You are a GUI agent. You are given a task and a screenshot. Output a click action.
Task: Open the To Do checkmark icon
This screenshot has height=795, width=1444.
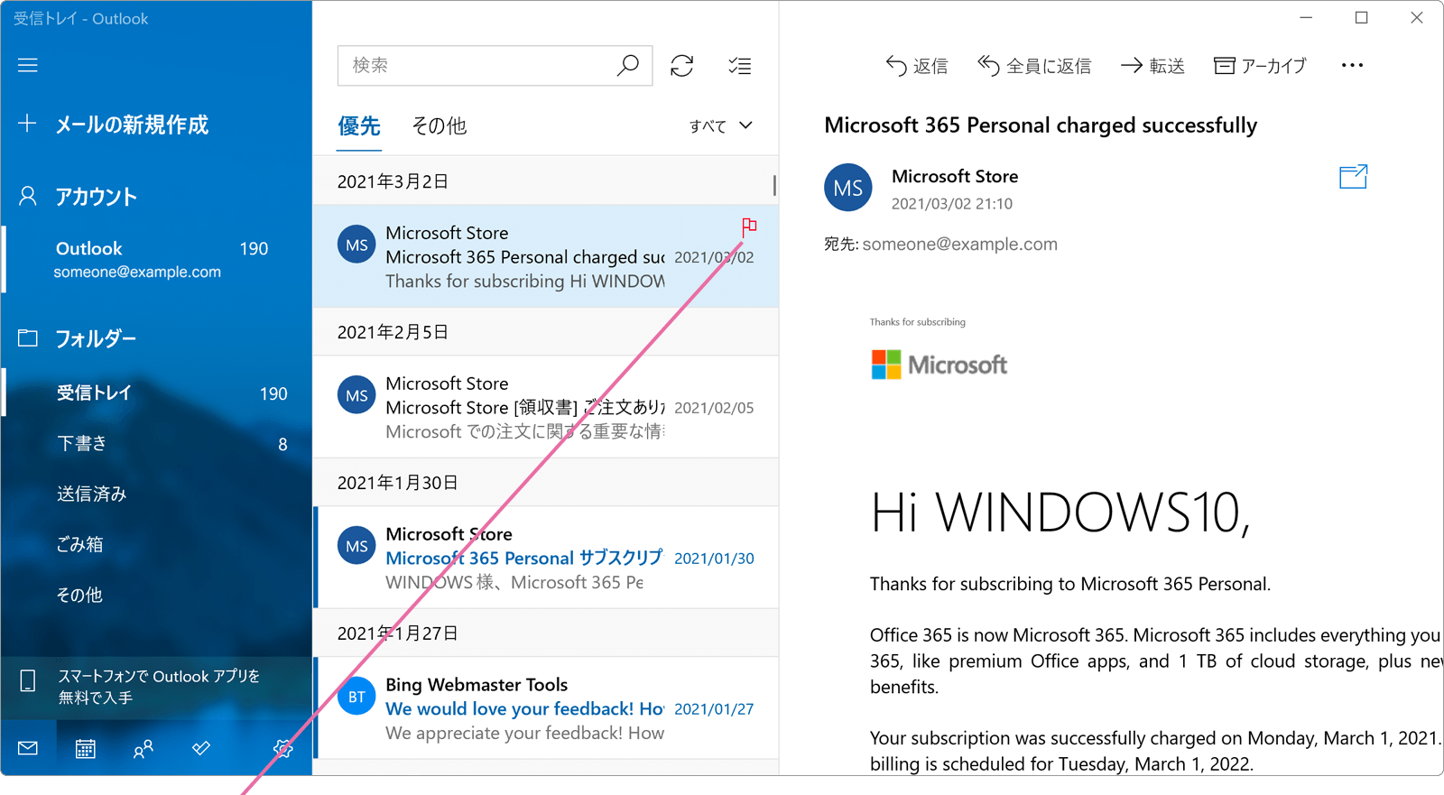pyautogui.click(x=201, y=748)
